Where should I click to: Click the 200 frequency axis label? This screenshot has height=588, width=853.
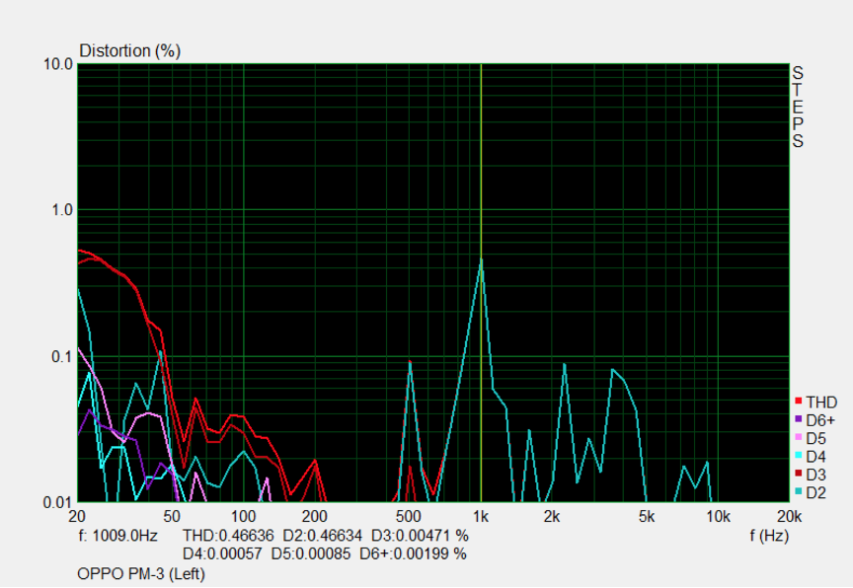(314, 516)
